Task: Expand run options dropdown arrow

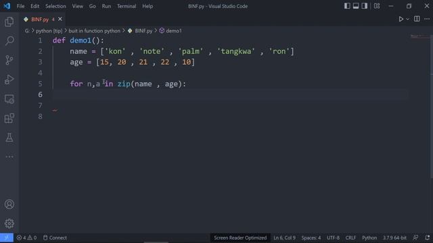Action: click(407, 19)
